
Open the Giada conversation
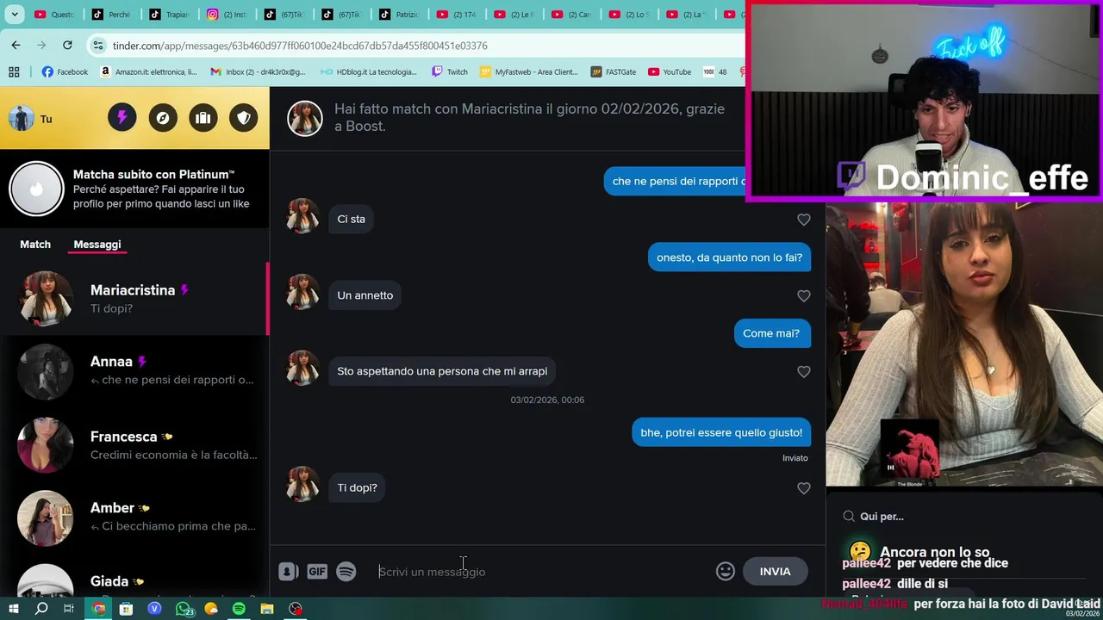pyautogui.click(x=134, y=581)
